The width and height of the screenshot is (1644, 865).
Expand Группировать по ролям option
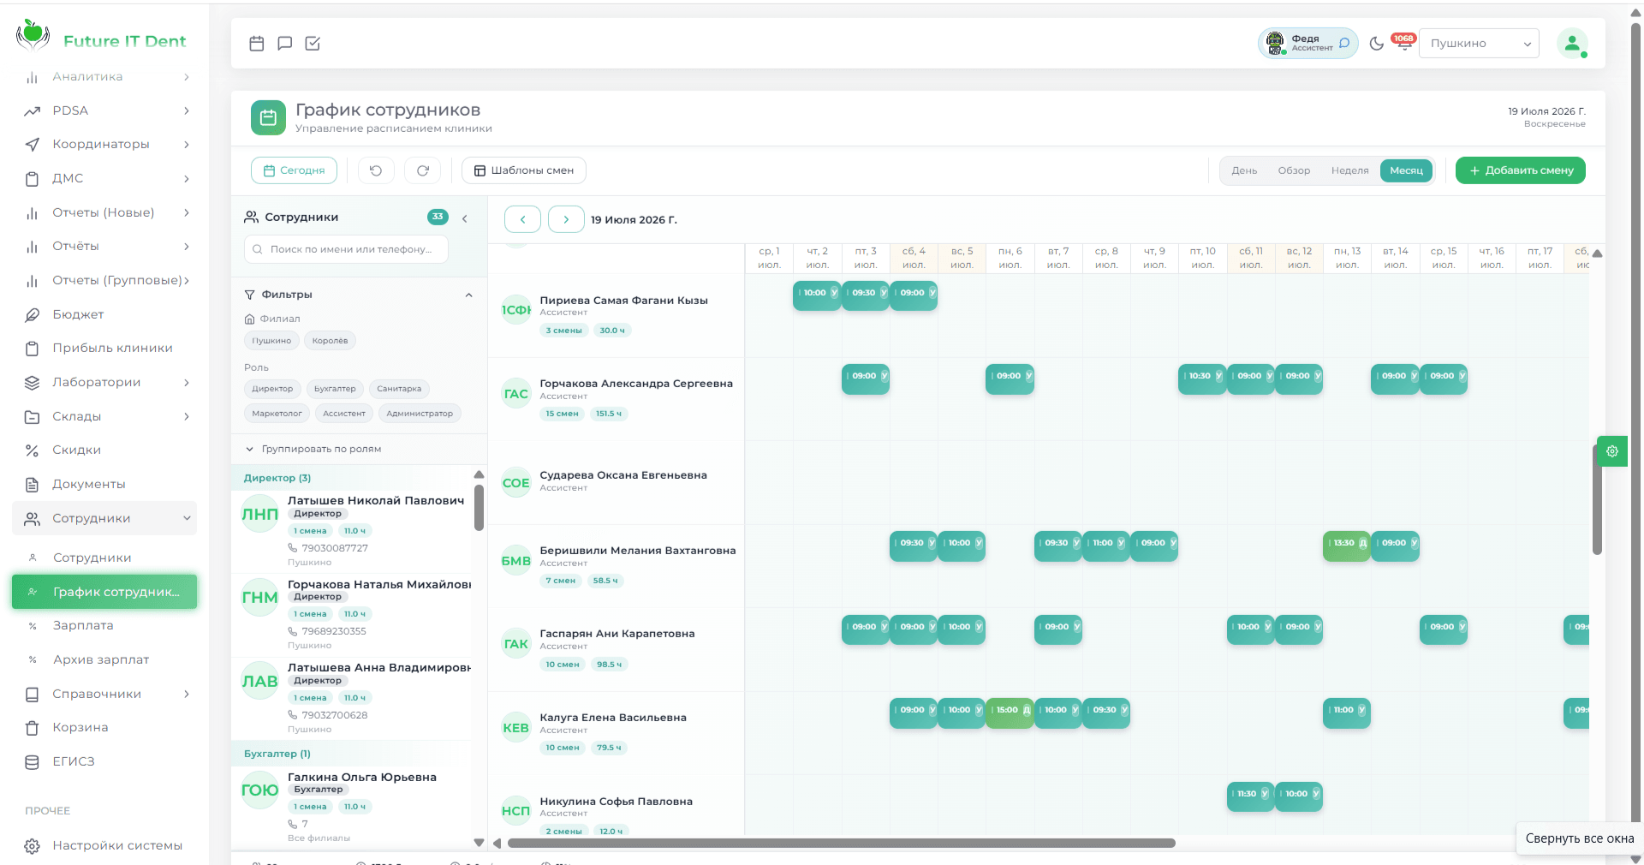pyautogui.click(x=313, y=449)
